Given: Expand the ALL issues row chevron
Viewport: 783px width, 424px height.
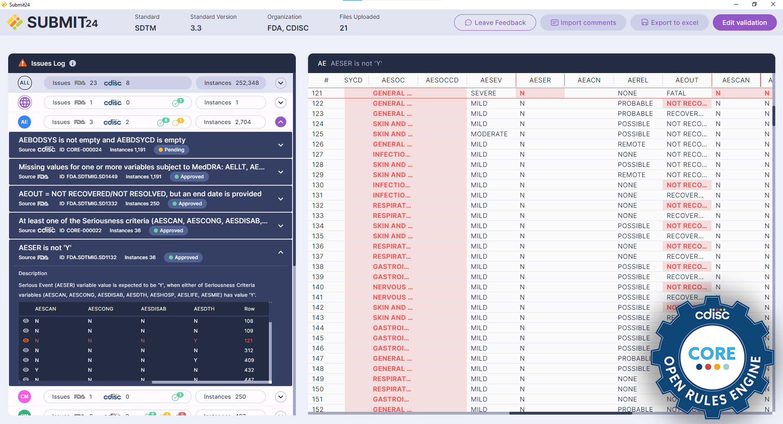Looking at the screenshot, I should click(280, 83).
